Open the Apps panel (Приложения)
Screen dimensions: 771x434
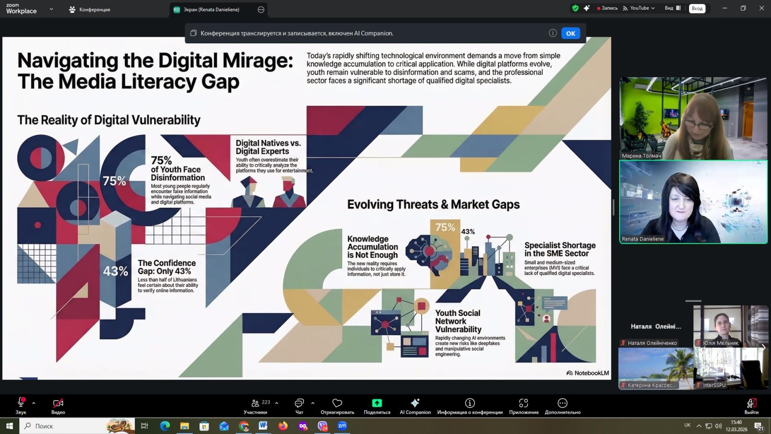[523, 406]
